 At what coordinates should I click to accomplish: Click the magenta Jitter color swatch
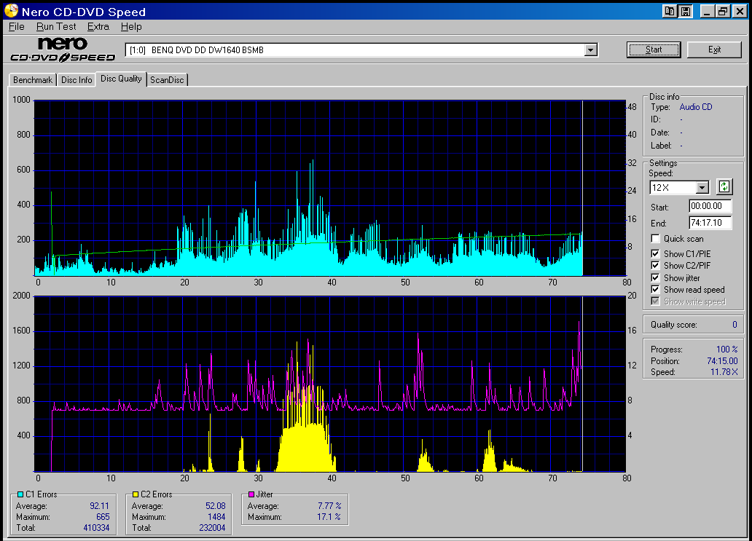click(x=251, y=494)
